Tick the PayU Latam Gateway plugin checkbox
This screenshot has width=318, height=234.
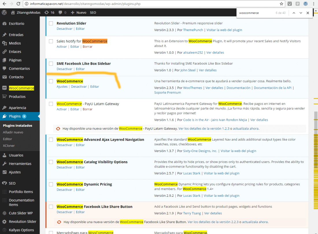point(51,104)
